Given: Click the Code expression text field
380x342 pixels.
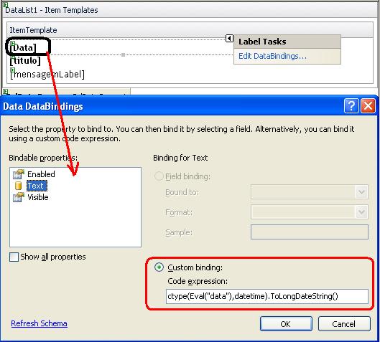Looking at the screenshot, I should click(267, 296).
